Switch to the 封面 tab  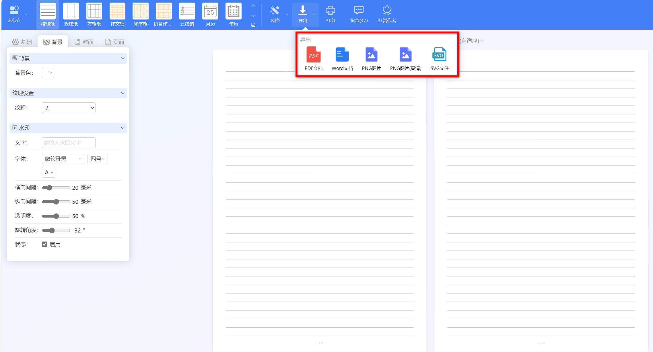click(x=84, y=42)
